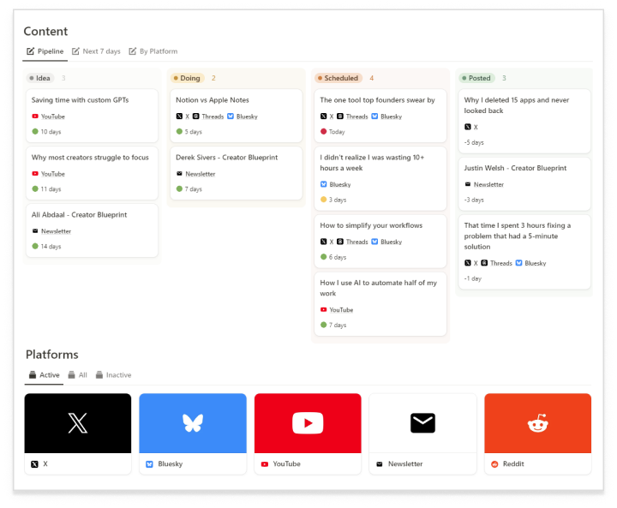Click Bluesky icon on 'wasting 10+ hours' card
This screenshot has height=508, width=617.
[323, 184]
